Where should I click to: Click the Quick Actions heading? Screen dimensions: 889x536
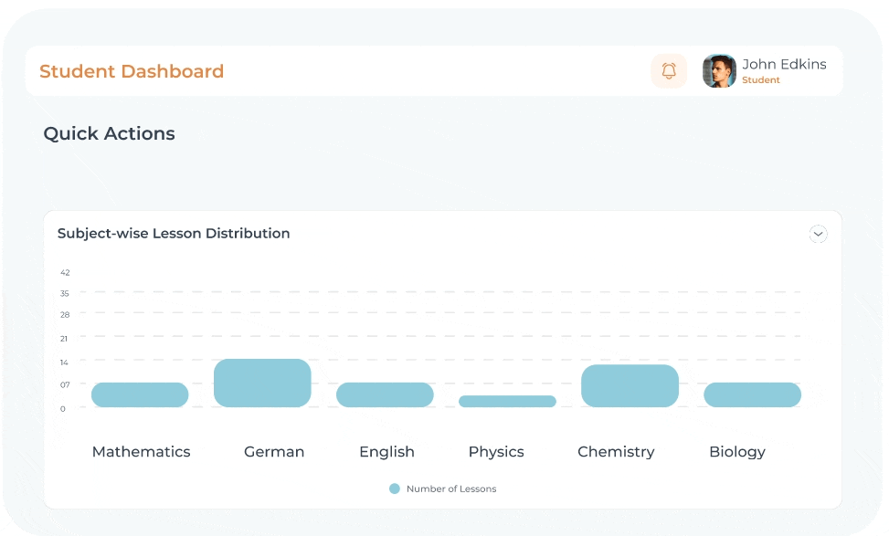pos(110,133)
